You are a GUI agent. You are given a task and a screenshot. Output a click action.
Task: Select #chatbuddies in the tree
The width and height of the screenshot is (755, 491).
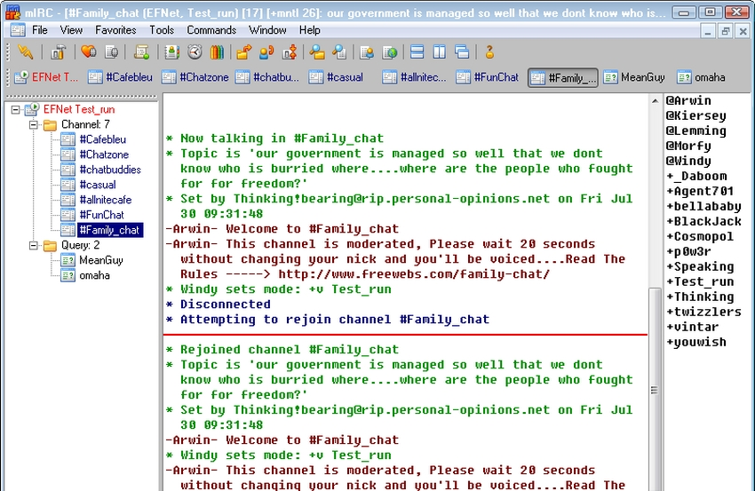(110, 170)
